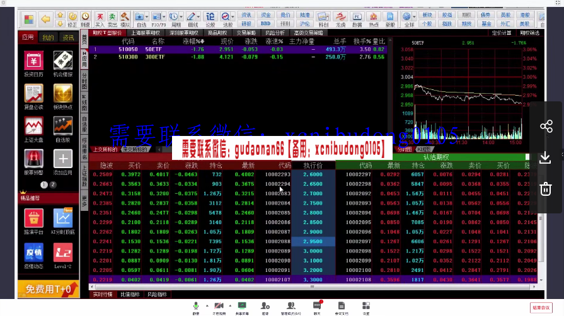Click the 卖出 sell toolbar icon
This screenshot has width=564, height=316.
coord(112,20)
